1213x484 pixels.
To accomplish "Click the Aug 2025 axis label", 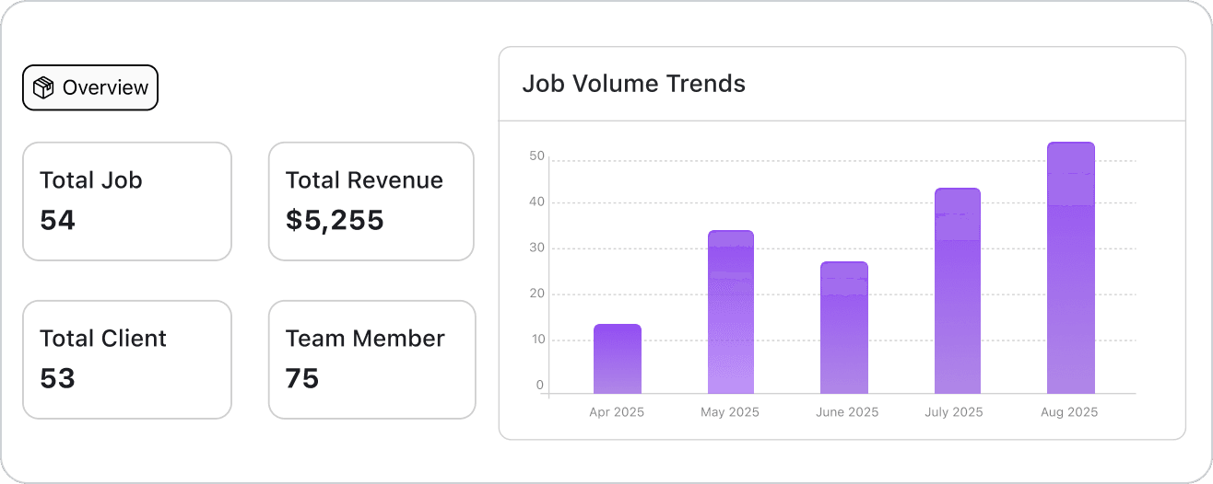I will 1069,412.
